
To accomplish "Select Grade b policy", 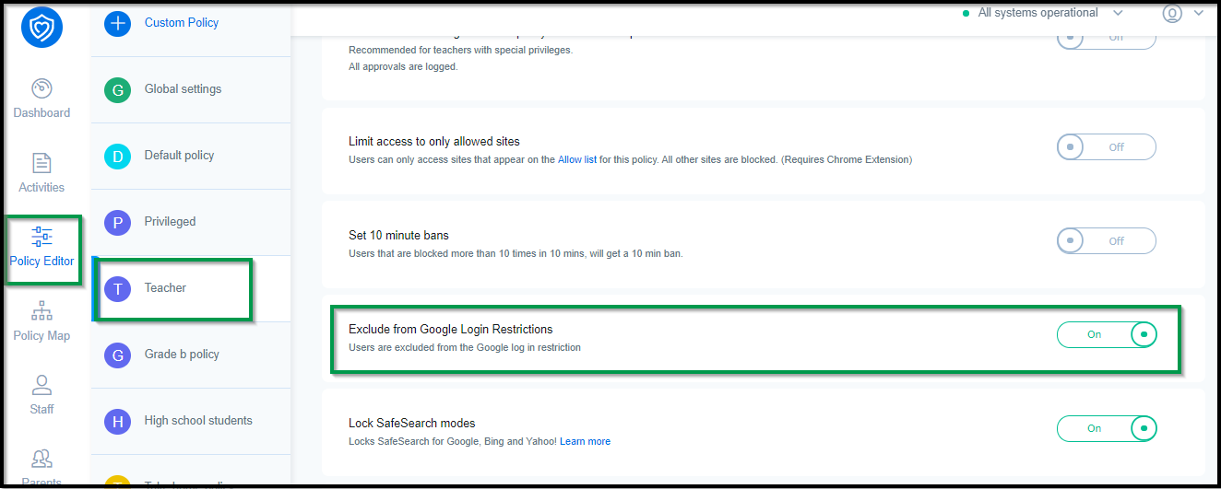I will point(191,355).
